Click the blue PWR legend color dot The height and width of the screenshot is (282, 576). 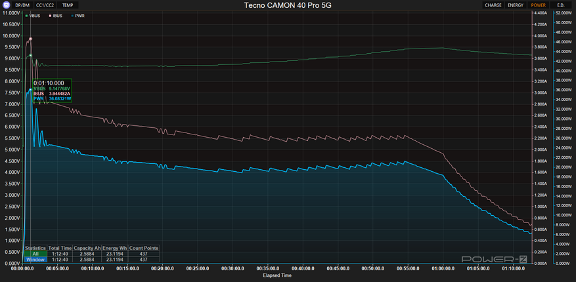(72, 16)
